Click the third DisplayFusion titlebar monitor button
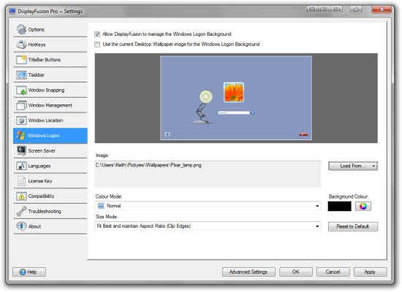Viewport: 402px width, 292px height. click(x=336, y=9)
